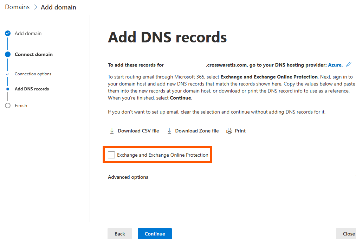Click the small checkmark beside Connection options

point(8,74)
